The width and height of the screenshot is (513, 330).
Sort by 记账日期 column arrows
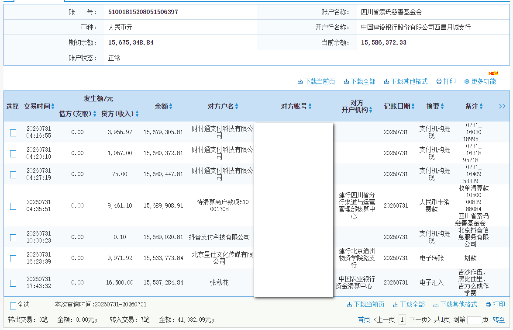(x=413, y=106)
